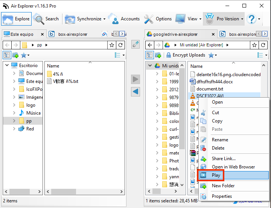The width and height of the screenshot is (271, 208).
Task: Toggle right pane folder tree view
Action: click(x=149, y=55)
